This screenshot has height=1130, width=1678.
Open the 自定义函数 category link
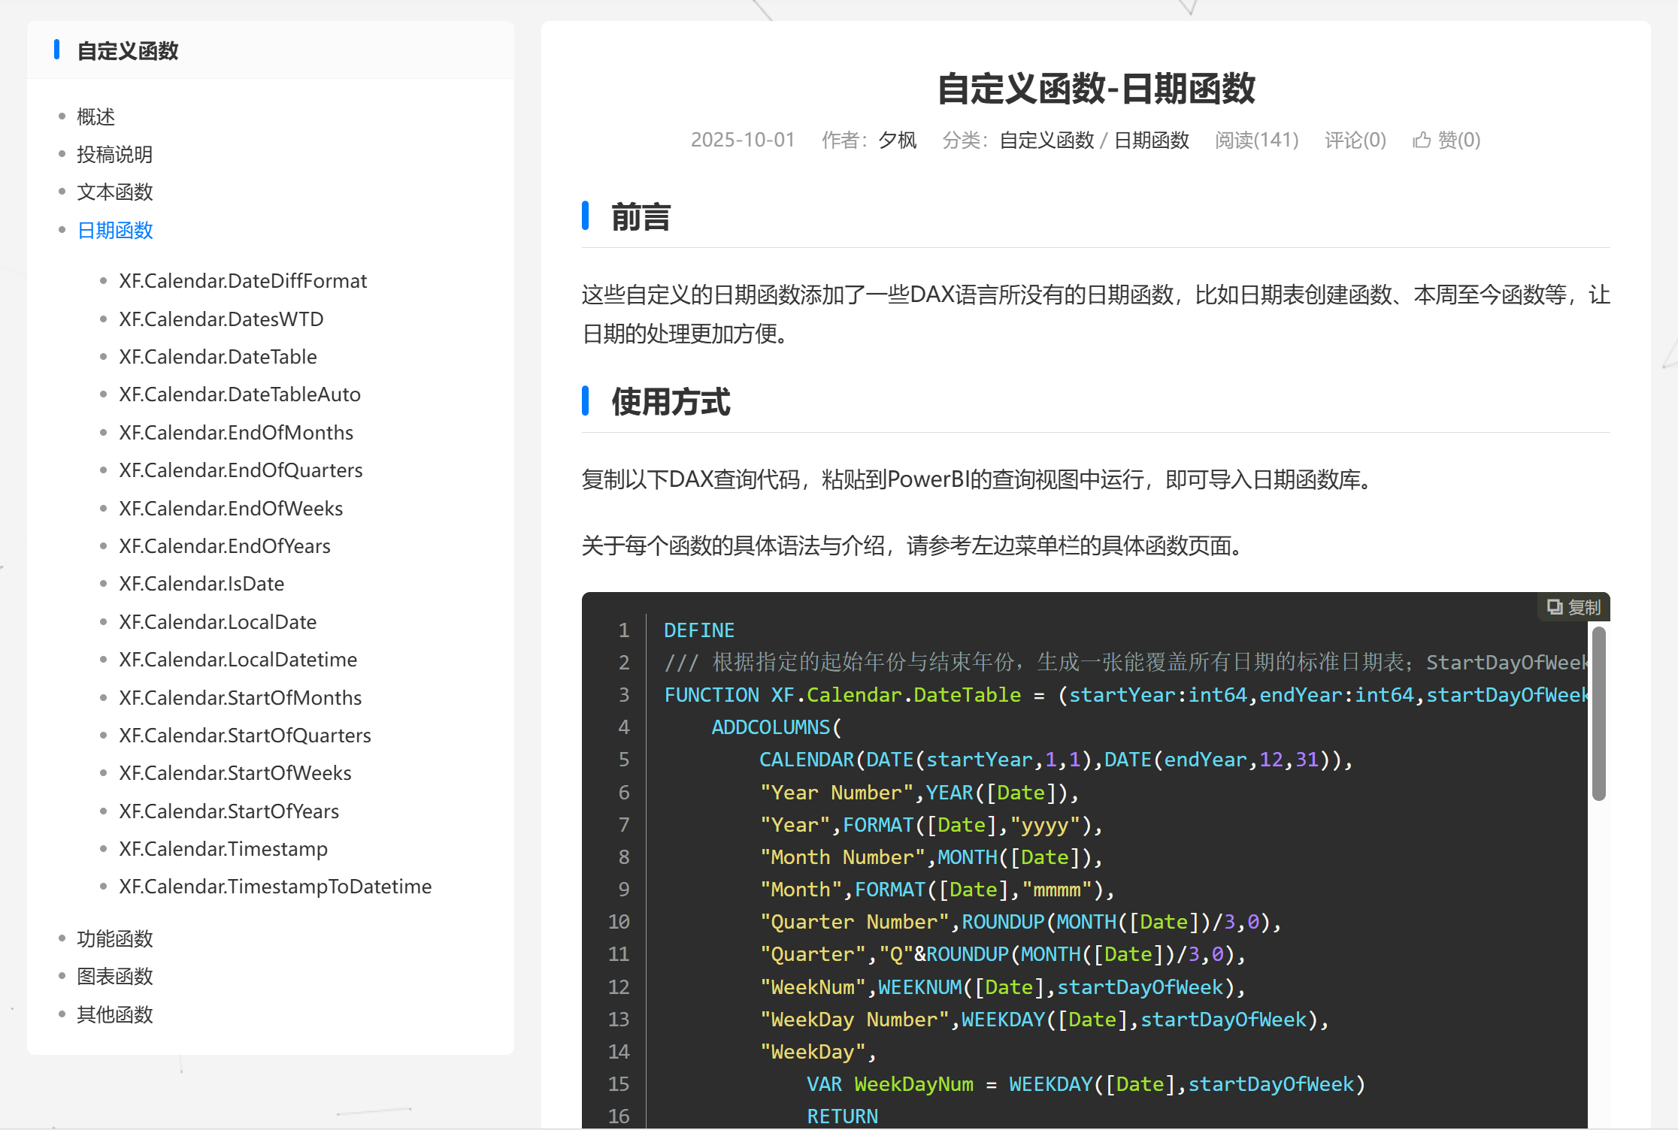coord(1046,140)
